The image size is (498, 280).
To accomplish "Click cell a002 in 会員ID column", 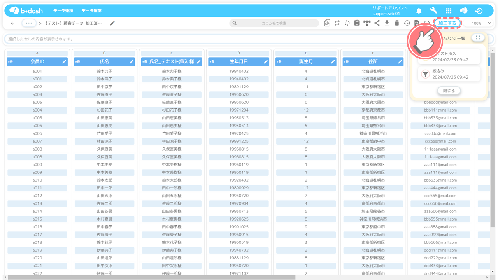I will [x=37, y=87].
